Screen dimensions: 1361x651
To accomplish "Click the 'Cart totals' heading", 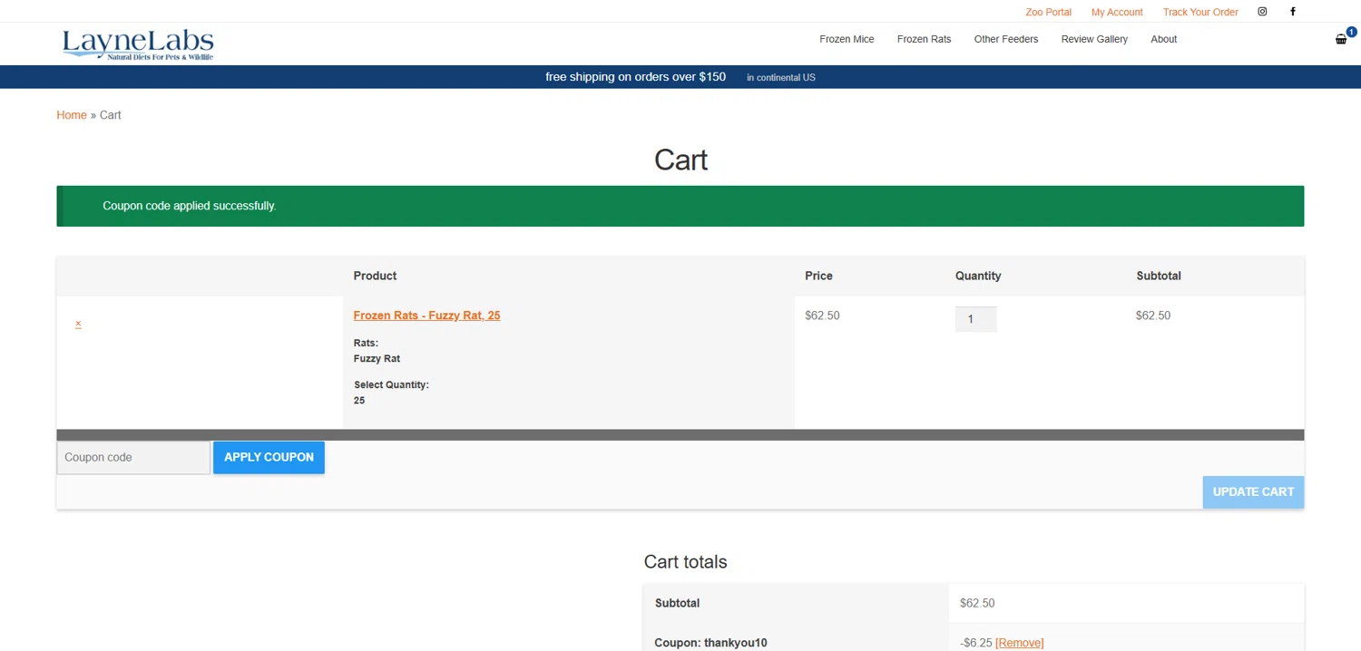I will click(x=685, y=561).
